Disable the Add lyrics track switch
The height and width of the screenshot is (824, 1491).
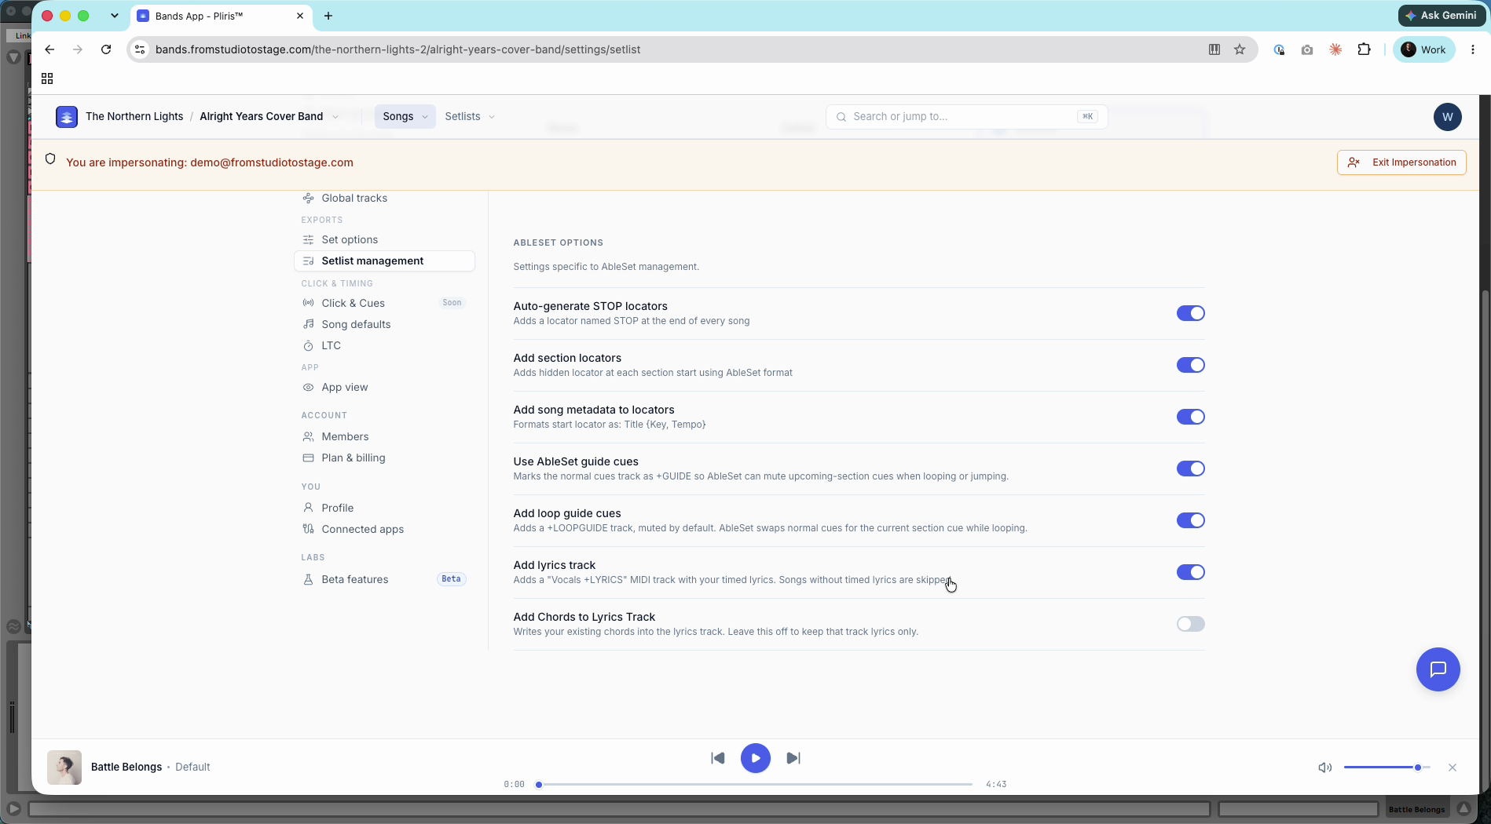pyautogui.click(x=1190, y=572)
